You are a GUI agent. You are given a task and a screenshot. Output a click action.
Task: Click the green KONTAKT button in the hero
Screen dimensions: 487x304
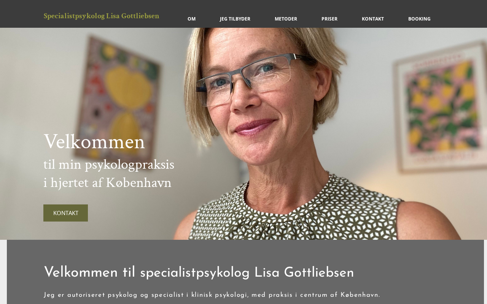(x=65, y=213)
